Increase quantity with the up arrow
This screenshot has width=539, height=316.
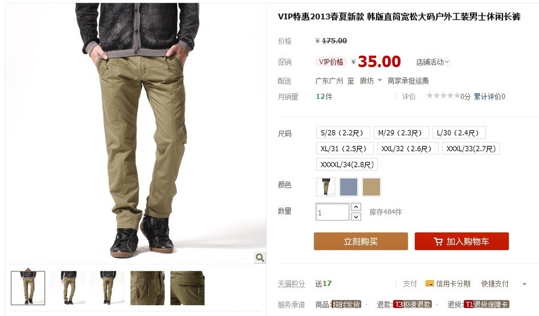pyautogui.click(x=356, y=207)
